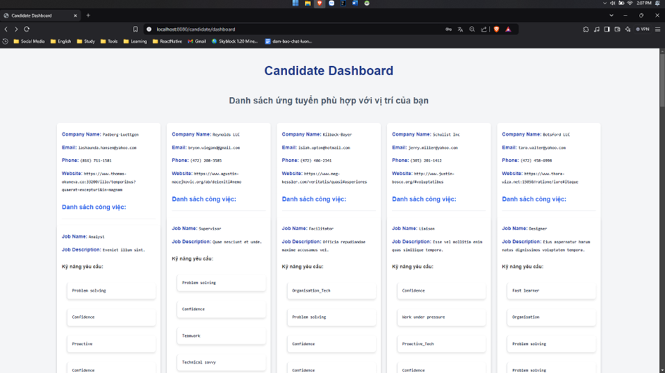The width and height of the screenshot is (665, 373).
Task: Open the Gmail bookmark
Action: point(197,41)
